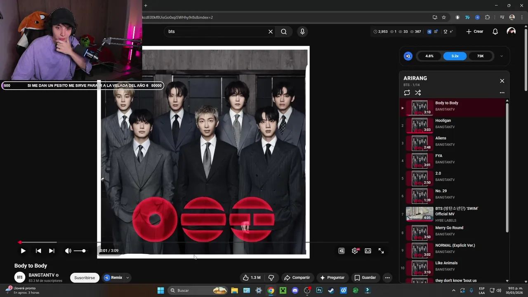Close the ARIRANG playlist panel
The width and height of the screenshot is (528, 297).
pos(502,81)
